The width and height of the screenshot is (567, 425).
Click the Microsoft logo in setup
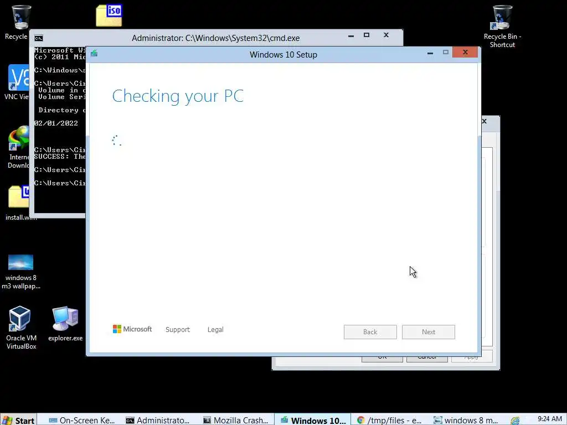(x=132, y=329)
